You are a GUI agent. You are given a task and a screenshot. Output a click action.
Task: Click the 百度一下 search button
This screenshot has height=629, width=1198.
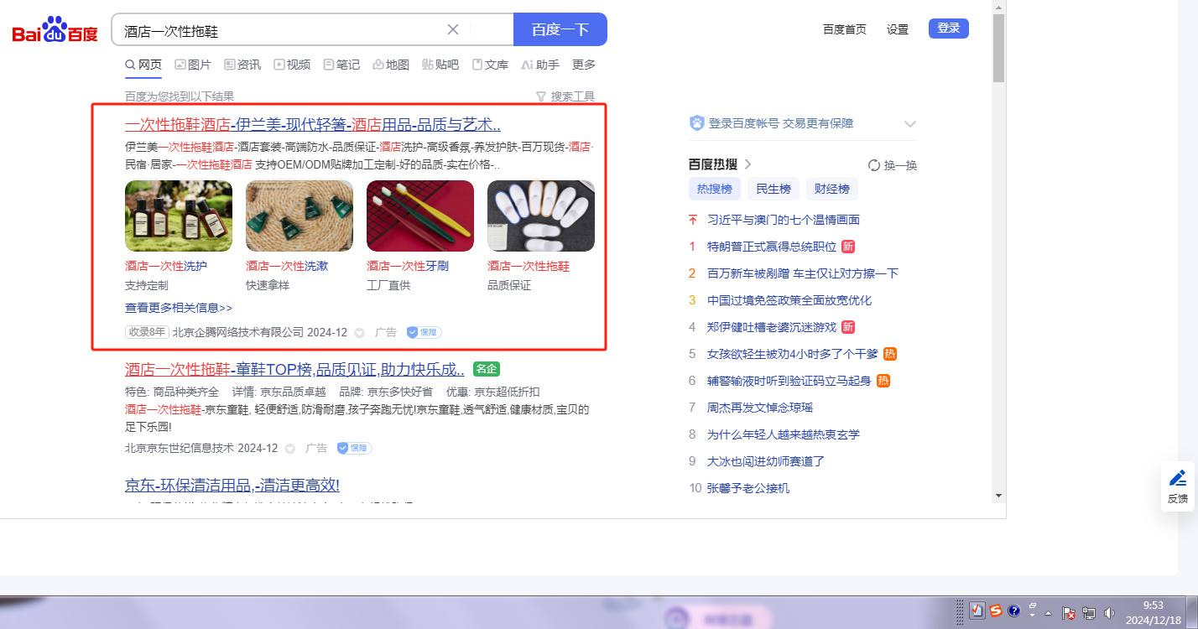[560, 29]
